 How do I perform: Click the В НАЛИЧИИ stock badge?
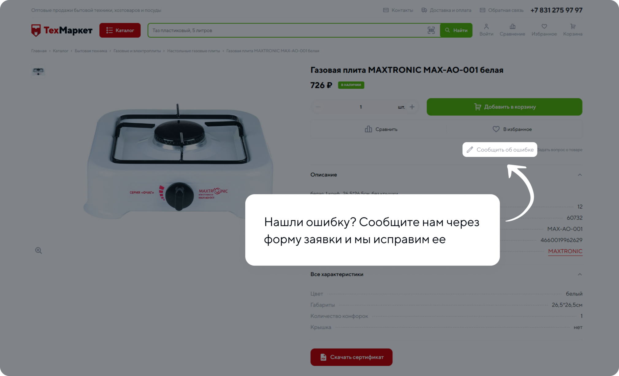tap(351, 85)
